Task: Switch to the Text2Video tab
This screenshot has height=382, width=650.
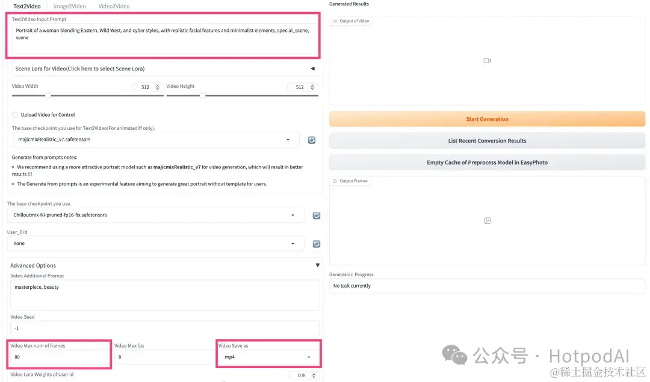Action: pos(27,6)
